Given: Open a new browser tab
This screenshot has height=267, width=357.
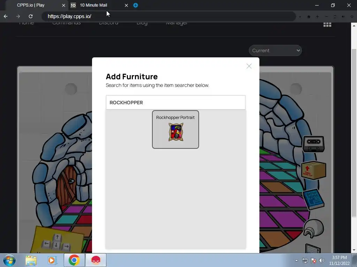Looking at the screenshot, I should click(136, 5).
